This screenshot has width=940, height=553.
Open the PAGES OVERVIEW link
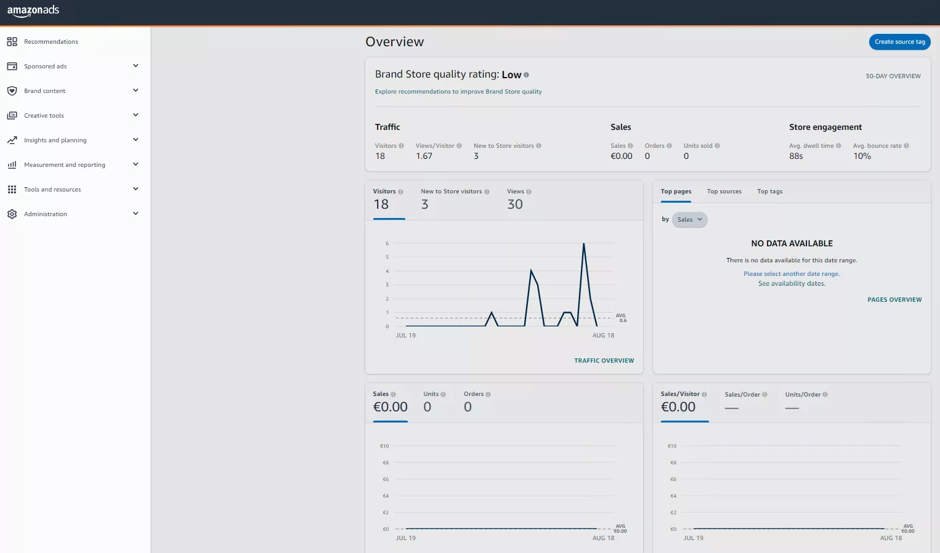894,300
